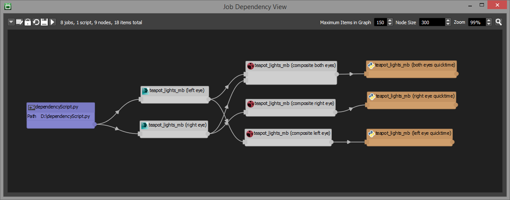Open the toolbar dropdown arrow menu
Viewport: 510px width, 200px height.
[12, 22]
